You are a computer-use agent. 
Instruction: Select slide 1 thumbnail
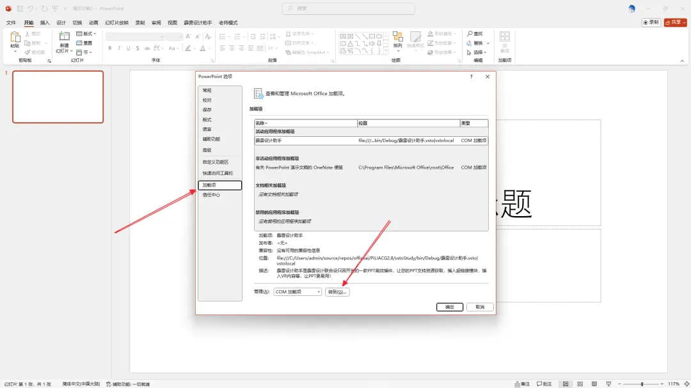(x=58, y=97)
